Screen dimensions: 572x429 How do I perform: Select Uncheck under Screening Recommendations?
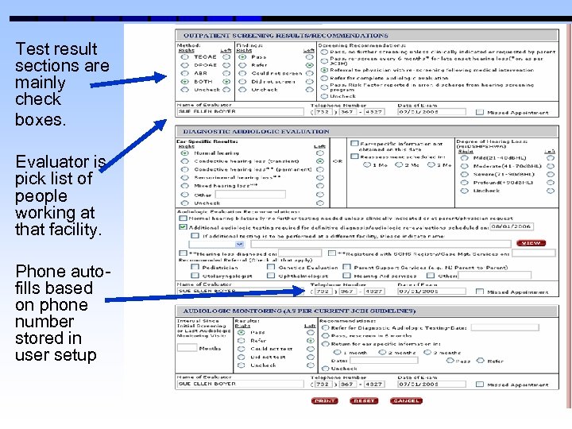324,96
